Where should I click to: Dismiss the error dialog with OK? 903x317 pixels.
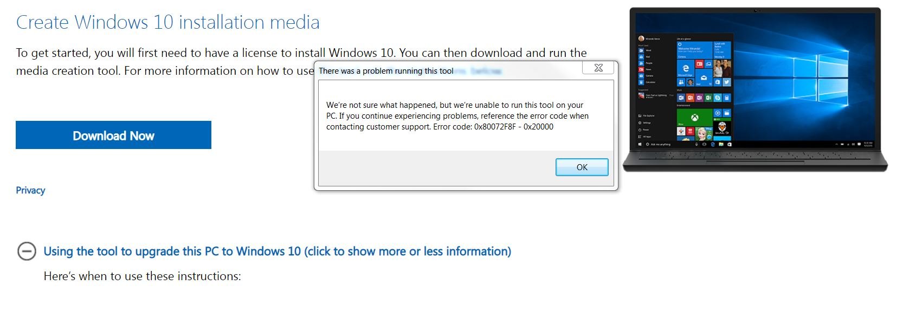pos(582,167)
